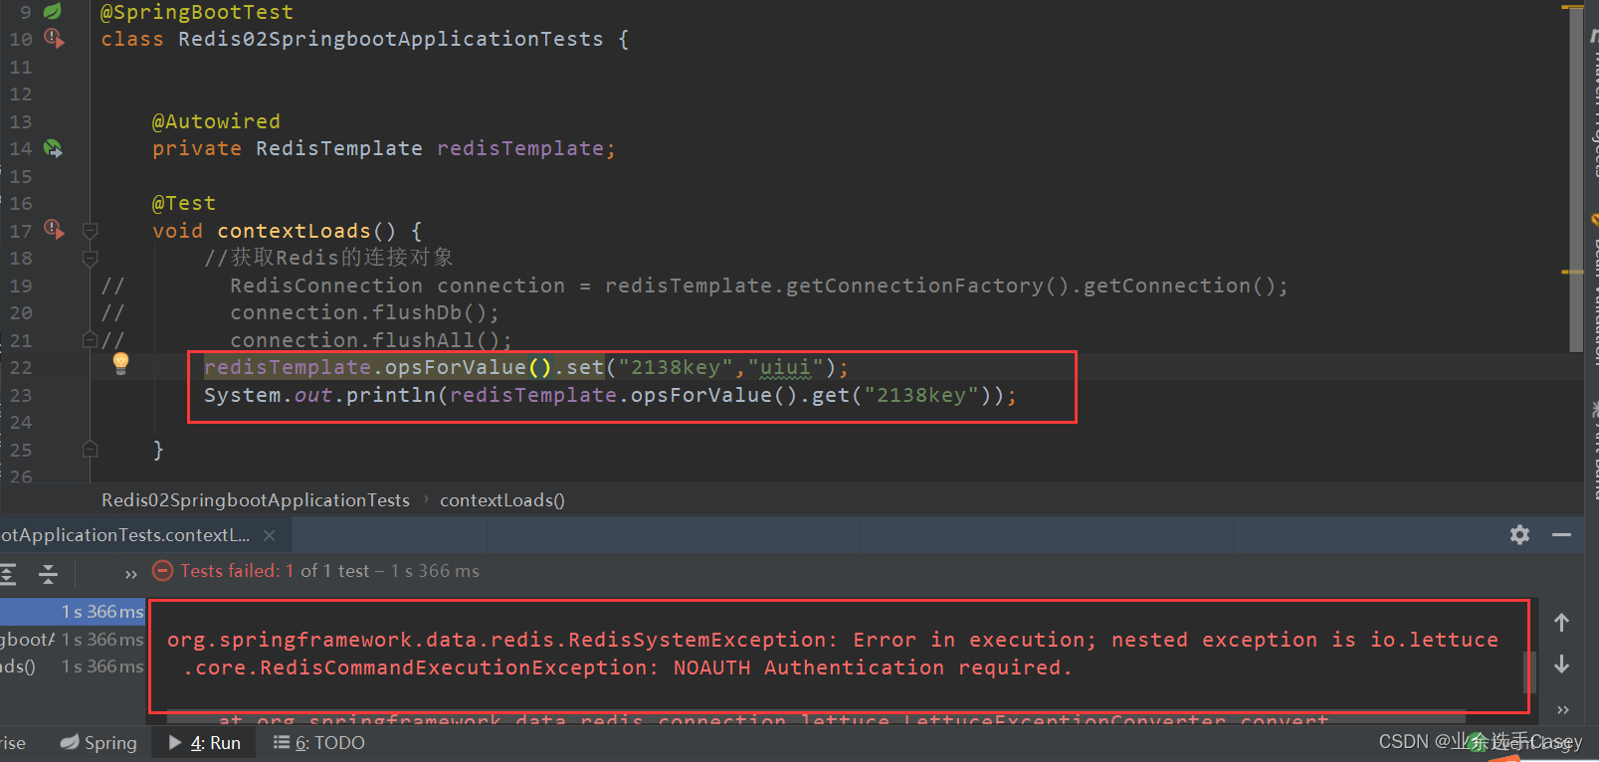Viewport: 1599px width, 762px height.
Task: Collapse all nodes in the test results tree
Action: pos(48,573)
